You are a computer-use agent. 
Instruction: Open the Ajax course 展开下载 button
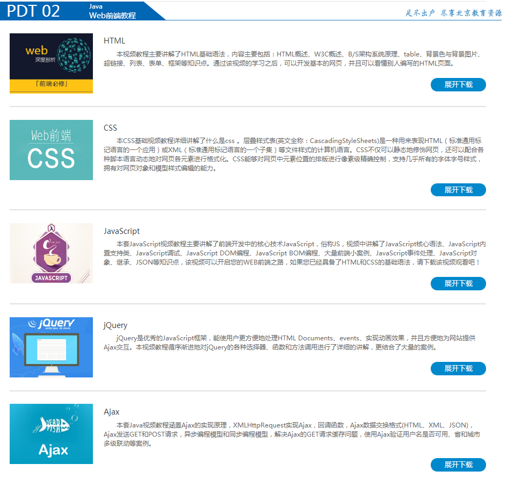point(458,465)
